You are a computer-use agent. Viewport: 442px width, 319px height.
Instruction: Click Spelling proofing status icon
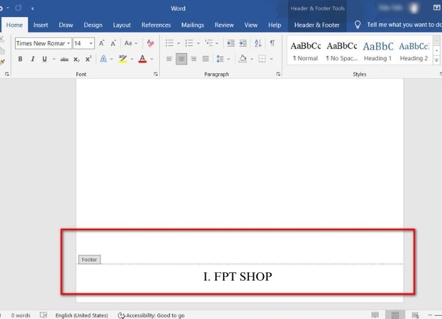click(44, 315)
